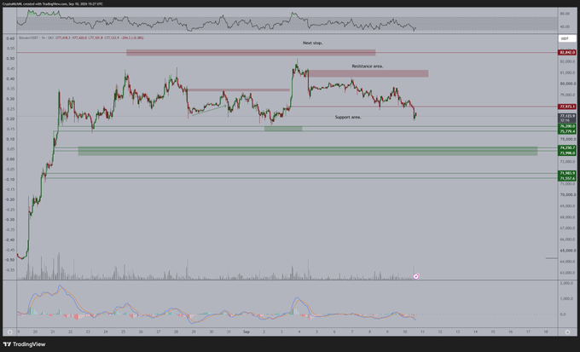Click the "25" date label on time axis
Image resolution: width=580 pixels, height=352 pixels.
point(123,332)
